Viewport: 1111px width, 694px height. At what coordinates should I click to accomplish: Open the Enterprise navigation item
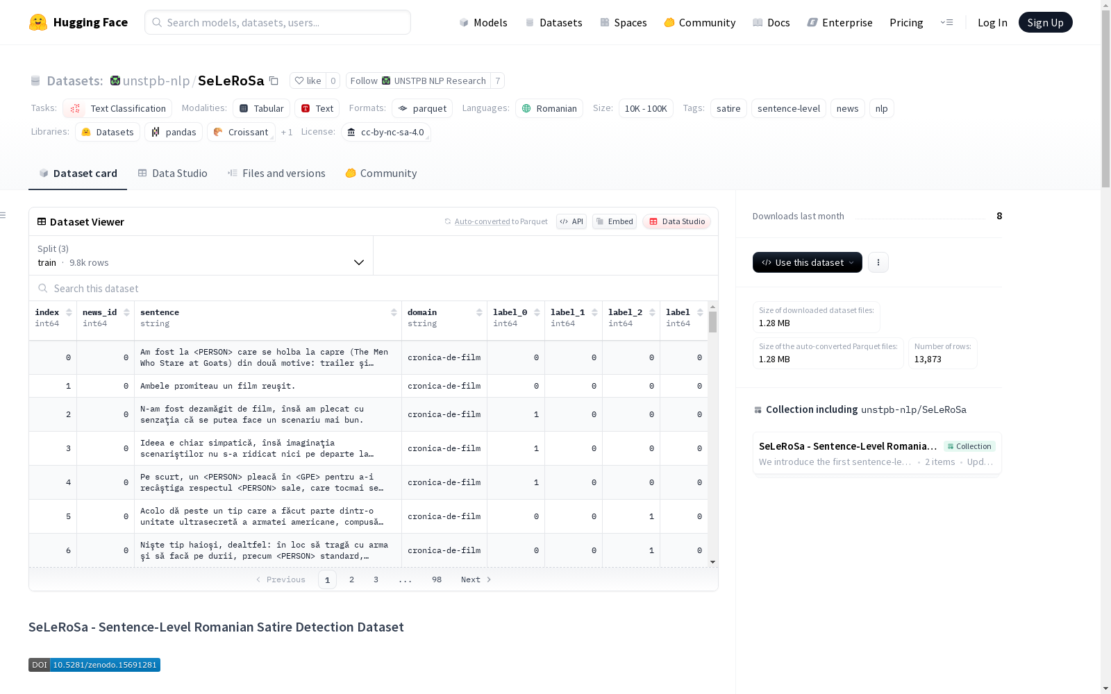(x=840, y=22)
